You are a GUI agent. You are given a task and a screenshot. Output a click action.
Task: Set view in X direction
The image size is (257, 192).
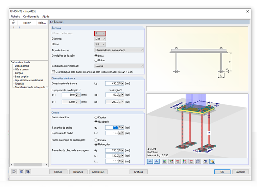164,161
